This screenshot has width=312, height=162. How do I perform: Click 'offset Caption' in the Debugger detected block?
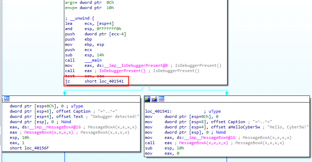click(73, 111)
